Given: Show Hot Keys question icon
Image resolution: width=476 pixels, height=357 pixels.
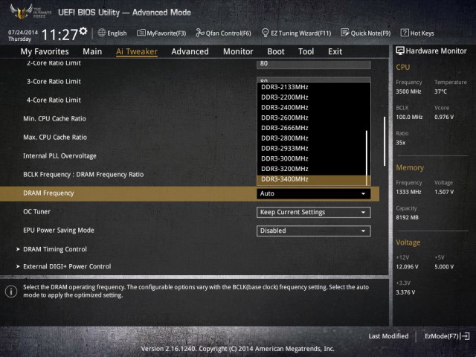Looking at the screenshot, I should 405,33.
